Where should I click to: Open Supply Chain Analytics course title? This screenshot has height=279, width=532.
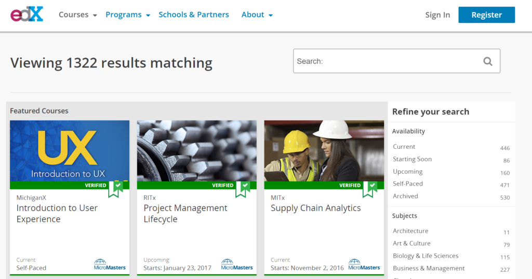(315, 208)
